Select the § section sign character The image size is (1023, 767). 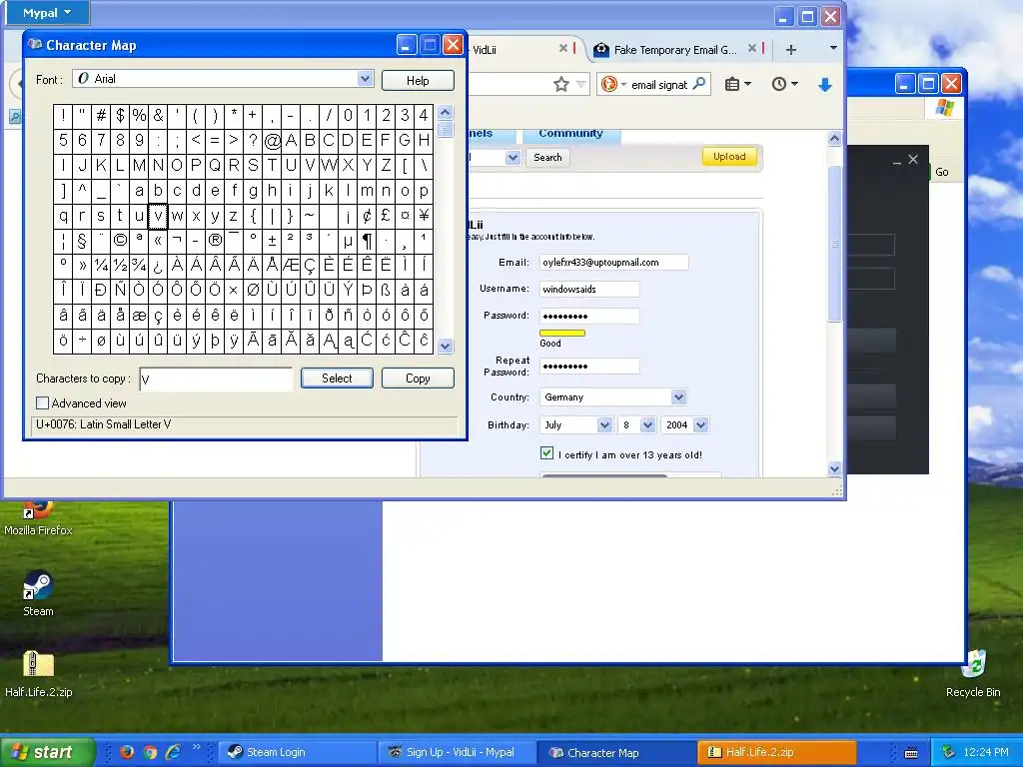[x=82, y=240]
